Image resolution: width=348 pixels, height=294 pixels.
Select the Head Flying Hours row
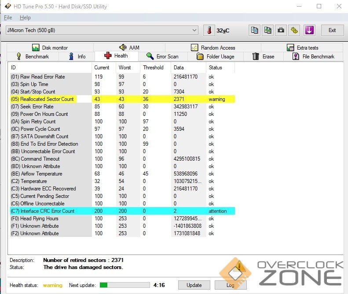pyautogui.click(x=122, y=219)
